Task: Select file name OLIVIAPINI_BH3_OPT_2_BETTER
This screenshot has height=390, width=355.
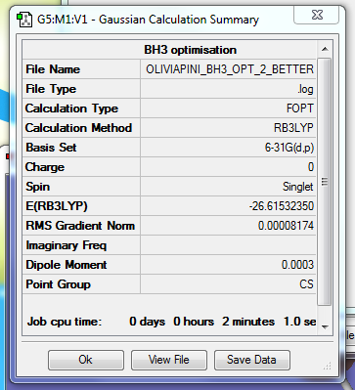Action: tap(230, 69)
